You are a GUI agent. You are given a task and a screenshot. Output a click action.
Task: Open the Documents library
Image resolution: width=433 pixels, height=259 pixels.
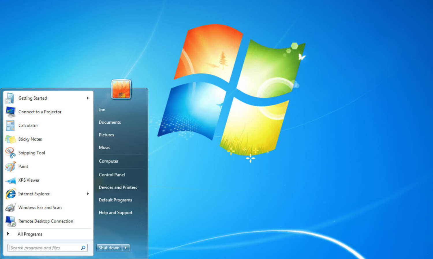[110, 122]
